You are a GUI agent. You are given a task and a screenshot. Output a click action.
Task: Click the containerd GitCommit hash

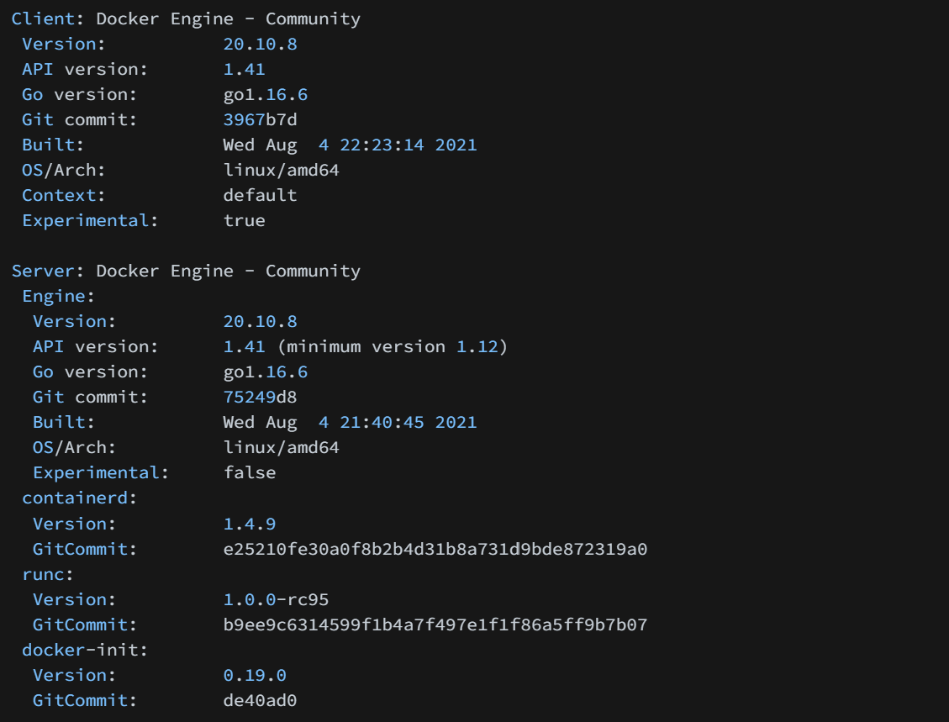point(435,549)
